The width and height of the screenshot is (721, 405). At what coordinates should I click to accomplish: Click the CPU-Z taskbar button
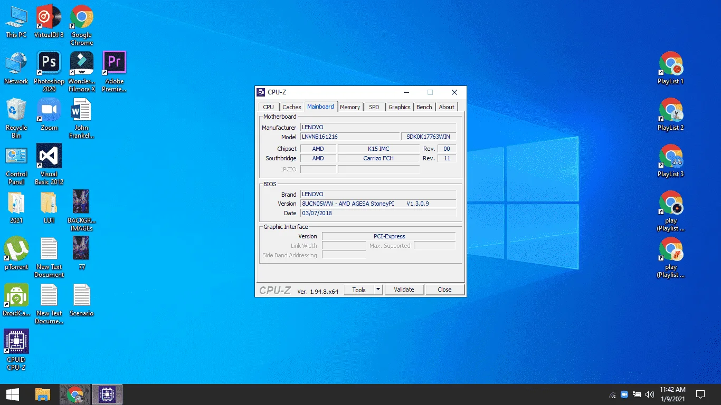pos(107,394)
